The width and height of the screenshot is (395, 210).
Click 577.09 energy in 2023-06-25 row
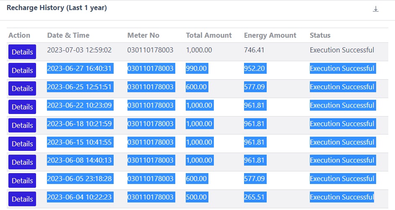coord(255,87)
